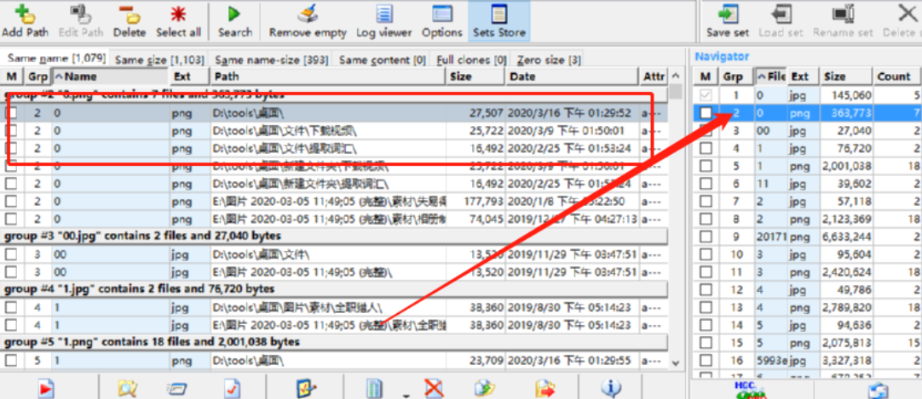The height and width of the screenshot is (399, 922).
Task: Click the blue info icon
Action: coord(612,389)
